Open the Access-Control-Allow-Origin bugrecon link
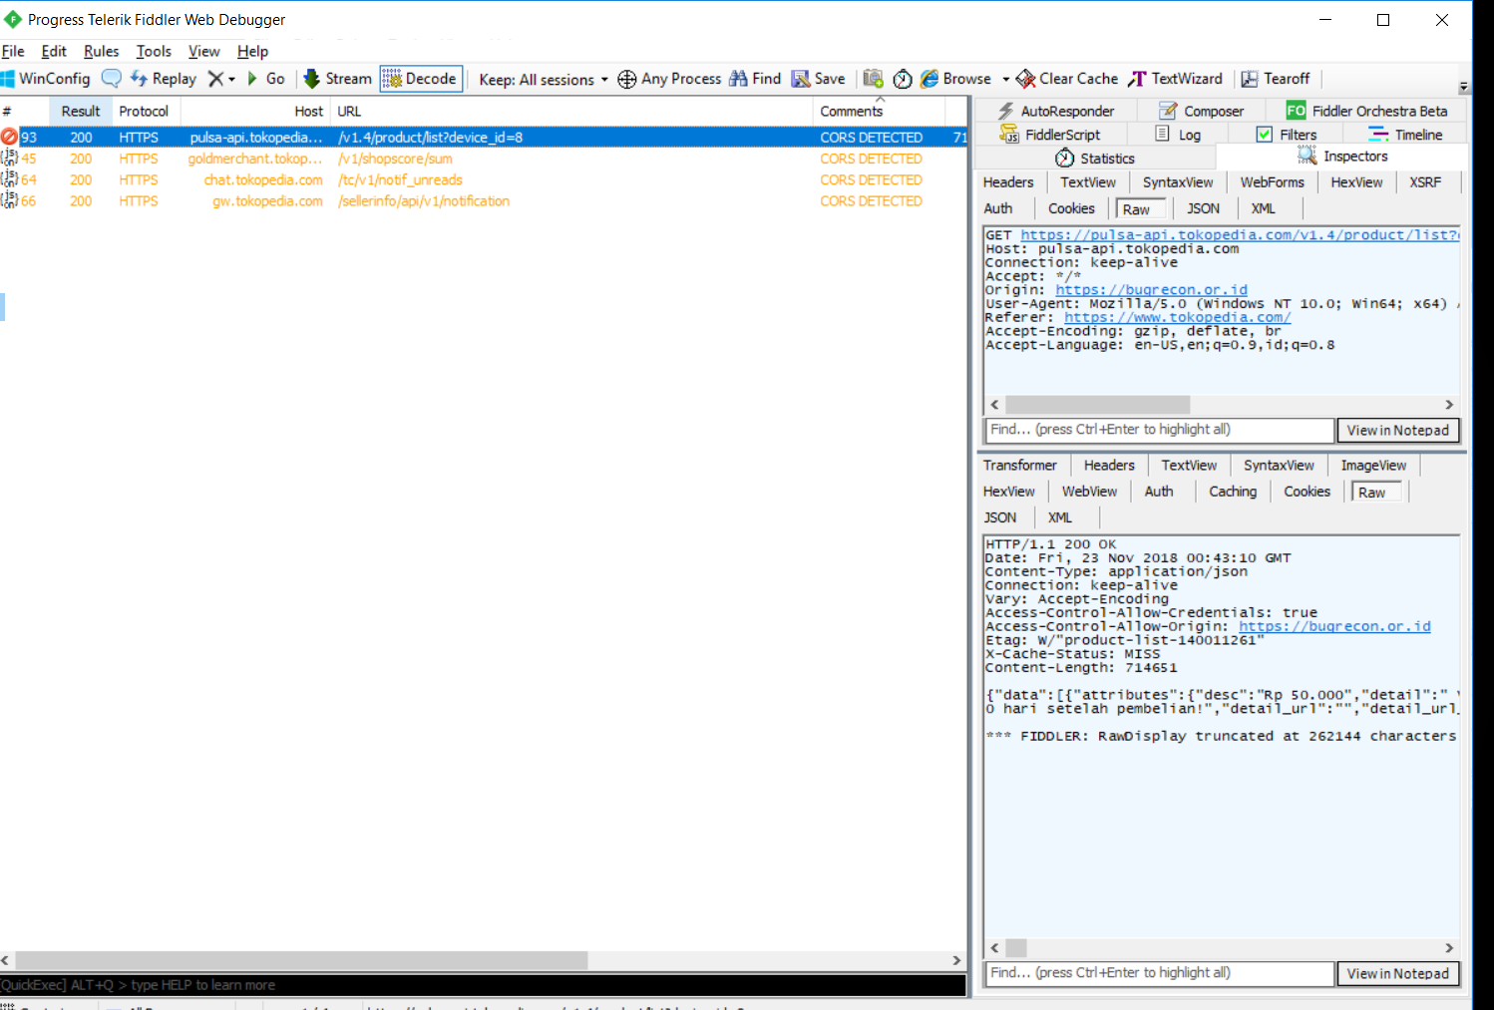Screen dimensions: 1494x1010 (1334, 626)
